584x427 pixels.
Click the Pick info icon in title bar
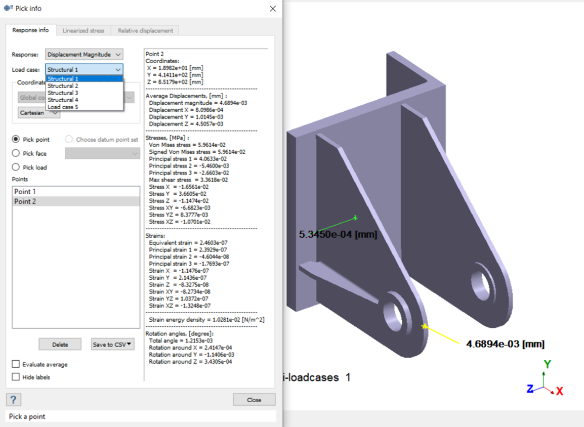pyautogui.click(x=7, y=8)
